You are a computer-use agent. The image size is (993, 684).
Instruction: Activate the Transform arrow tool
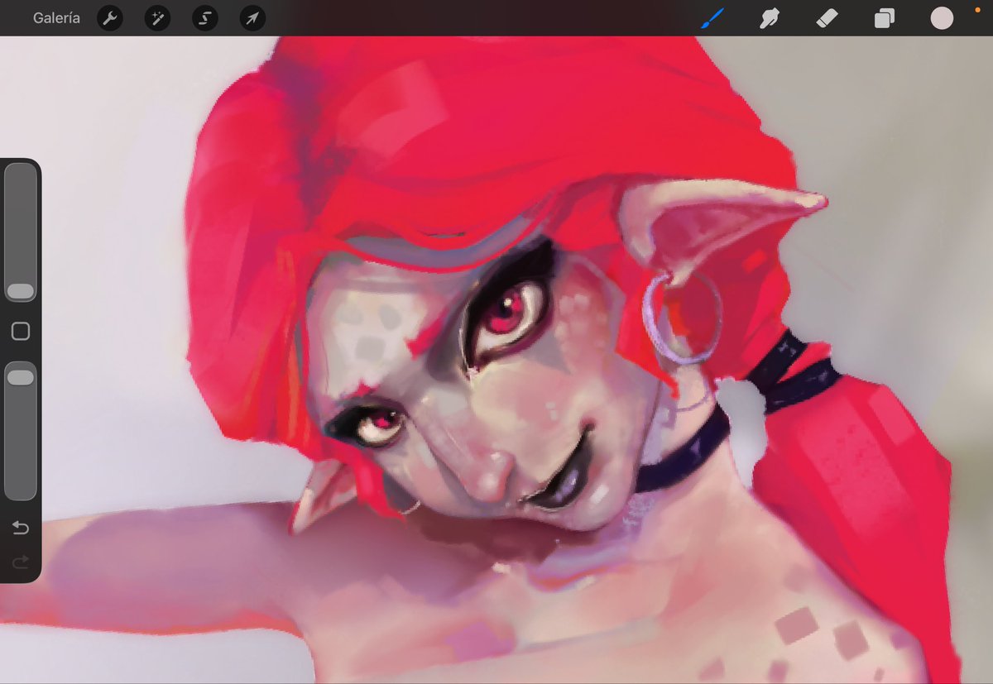tap(252, 18)
